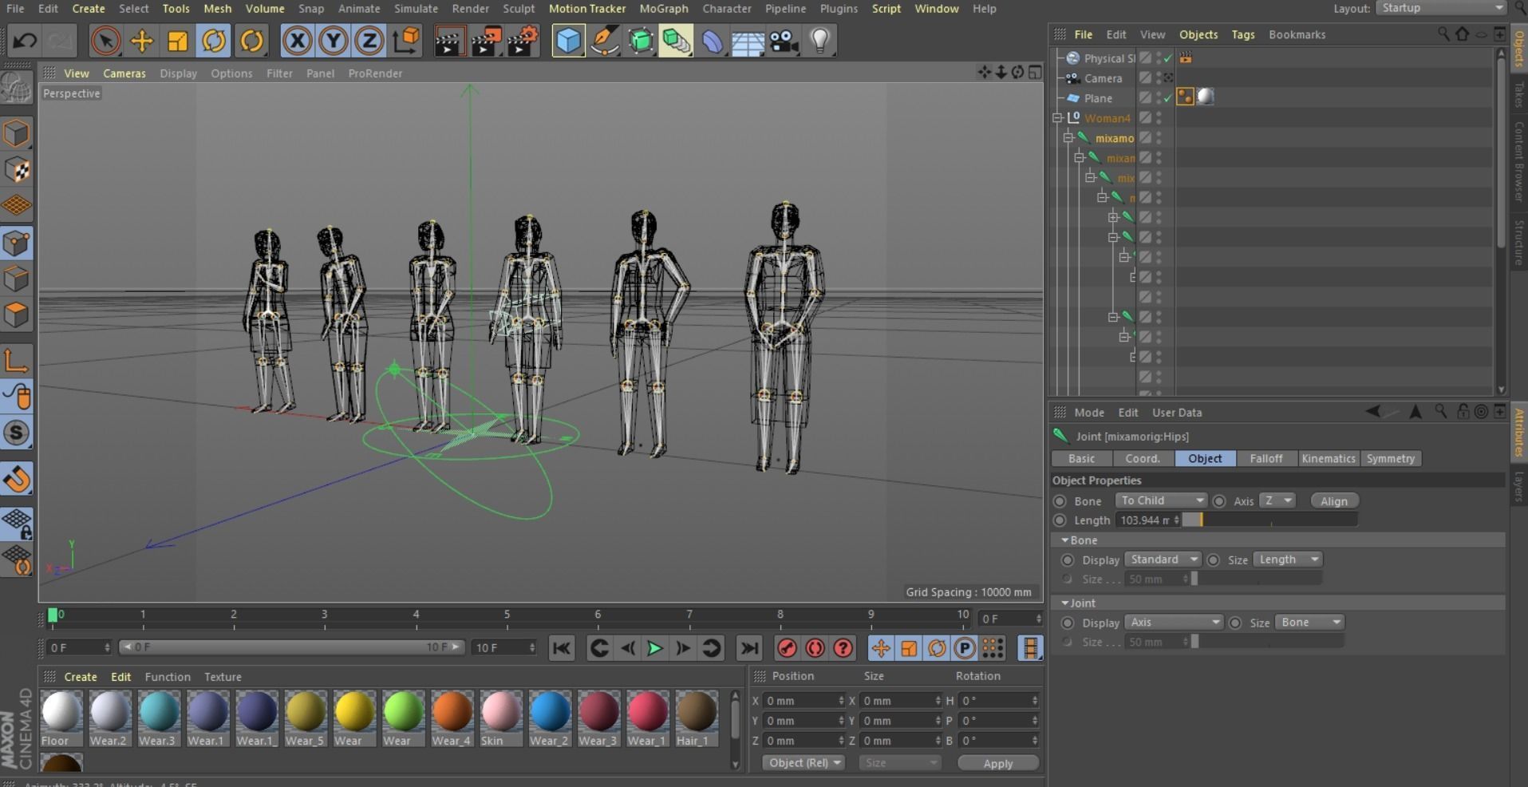This screenshot has height=787, width=1528.
Task: Collapse Woman4 object tree
Action: pyautogui.click(x=1058, y=117)
